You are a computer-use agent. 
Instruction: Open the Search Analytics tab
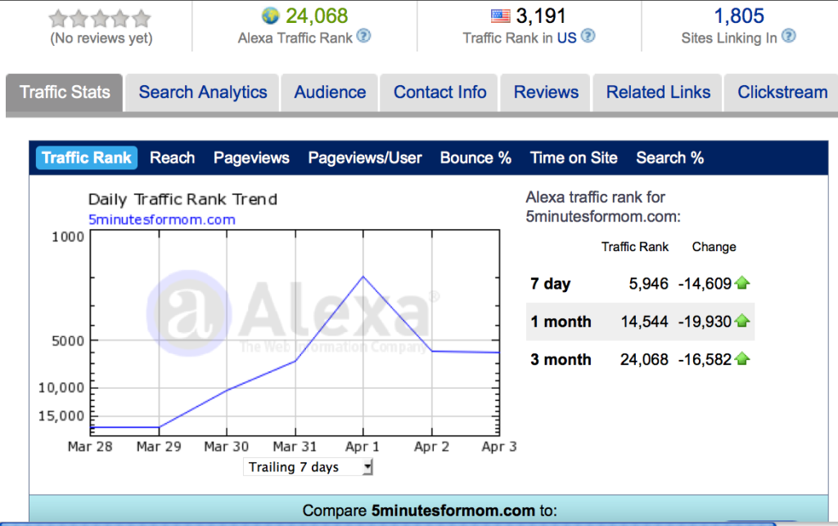click(203, 92)
